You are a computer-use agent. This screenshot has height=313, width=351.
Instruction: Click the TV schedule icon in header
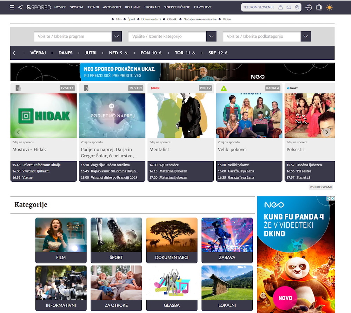(319, 7)
